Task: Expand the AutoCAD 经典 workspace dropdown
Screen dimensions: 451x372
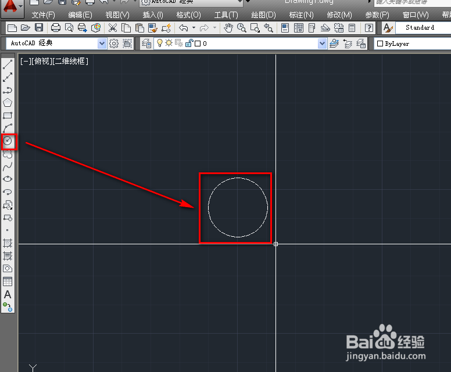Action: (102, 44)
